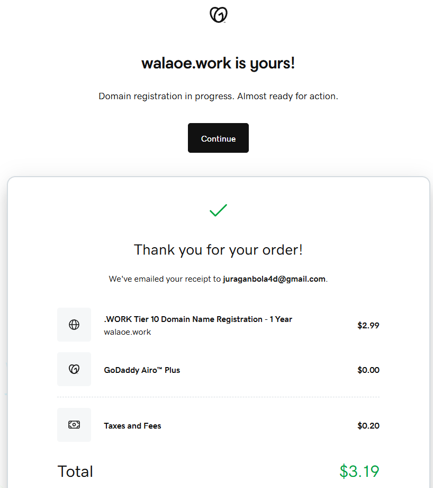Viewport: 433px width, 488px height.
Task: Click the "Domain registration in progress" message
Action: pos(218,97)
